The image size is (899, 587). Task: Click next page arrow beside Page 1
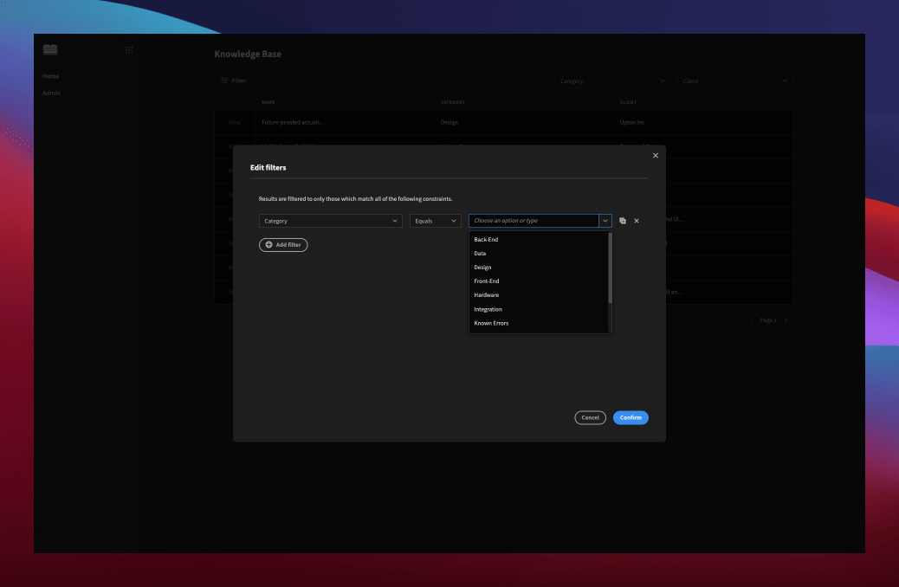[x=786, y=319]
